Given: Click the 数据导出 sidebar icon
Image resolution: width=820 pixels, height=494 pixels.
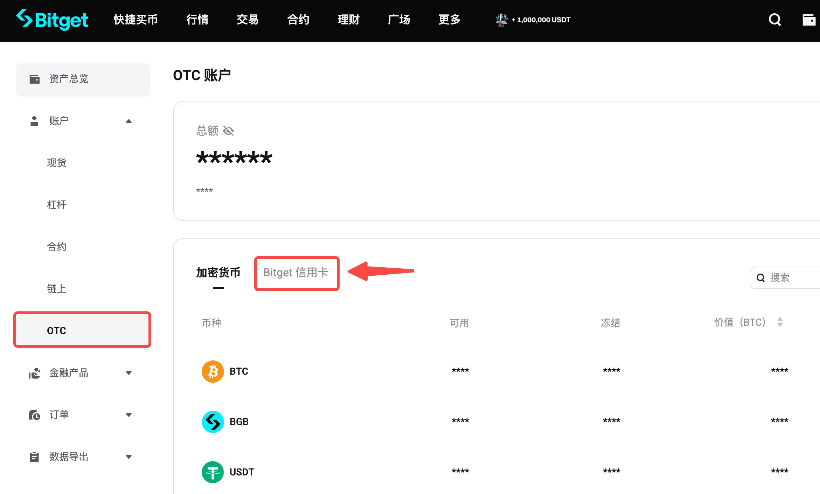Looking at the screenshot, I should (x=34, y=457).
